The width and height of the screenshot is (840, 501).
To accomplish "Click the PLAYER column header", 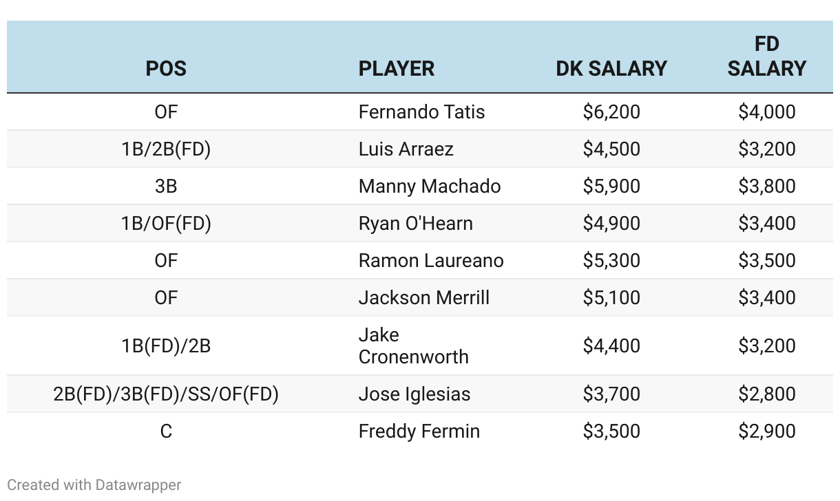I will 397,69.
